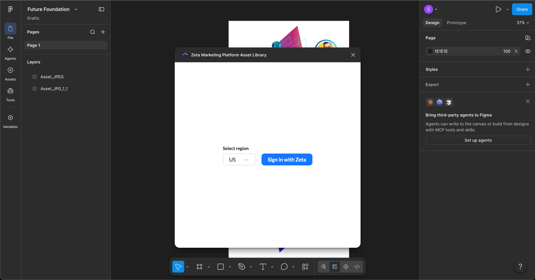The width and height of the screenshot is (536, 280).
Task: Expand the shape tools dropdown arrow
Action: [230, 267]
